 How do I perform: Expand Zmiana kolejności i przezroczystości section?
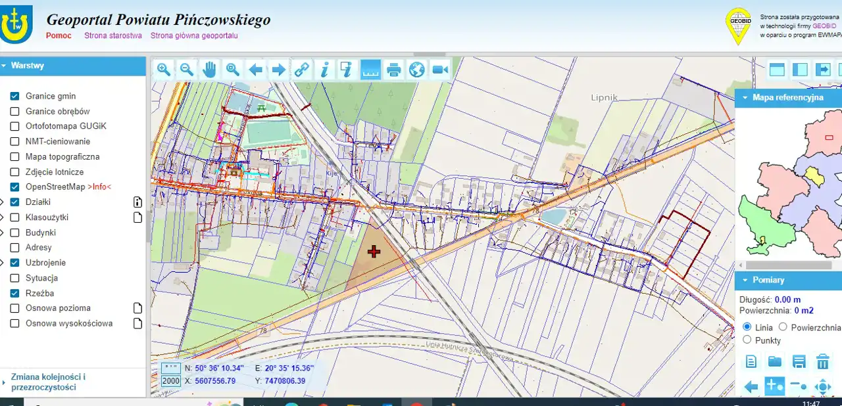[48, 382]
